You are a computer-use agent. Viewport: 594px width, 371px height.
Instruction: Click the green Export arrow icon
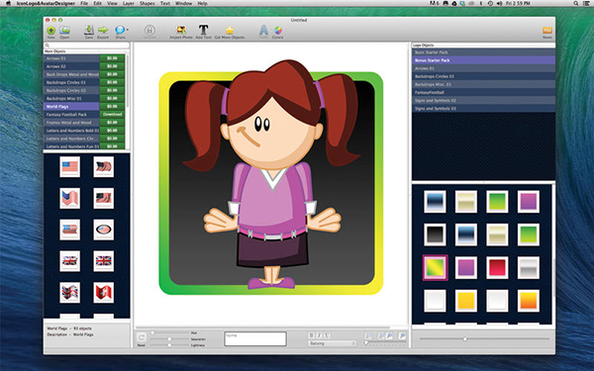[103, 30]
